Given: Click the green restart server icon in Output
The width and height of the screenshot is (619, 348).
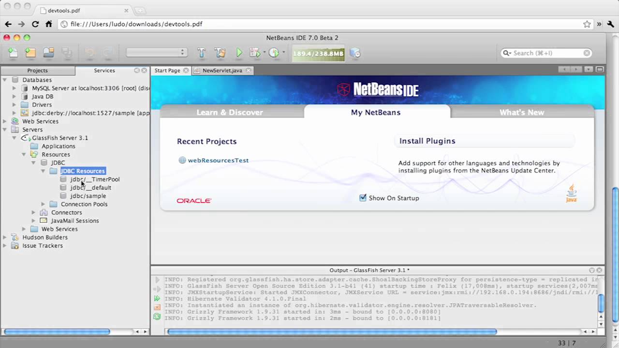Looking at the screenshot, I should (157, 317).
